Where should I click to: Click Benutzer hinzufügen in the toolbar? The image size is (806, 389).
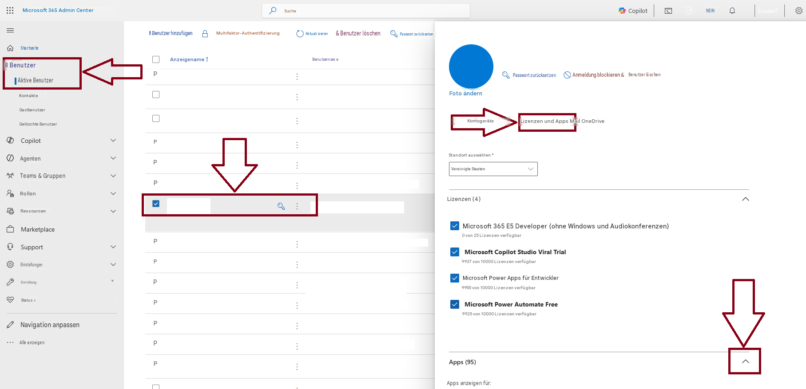[x=171, y=33]
